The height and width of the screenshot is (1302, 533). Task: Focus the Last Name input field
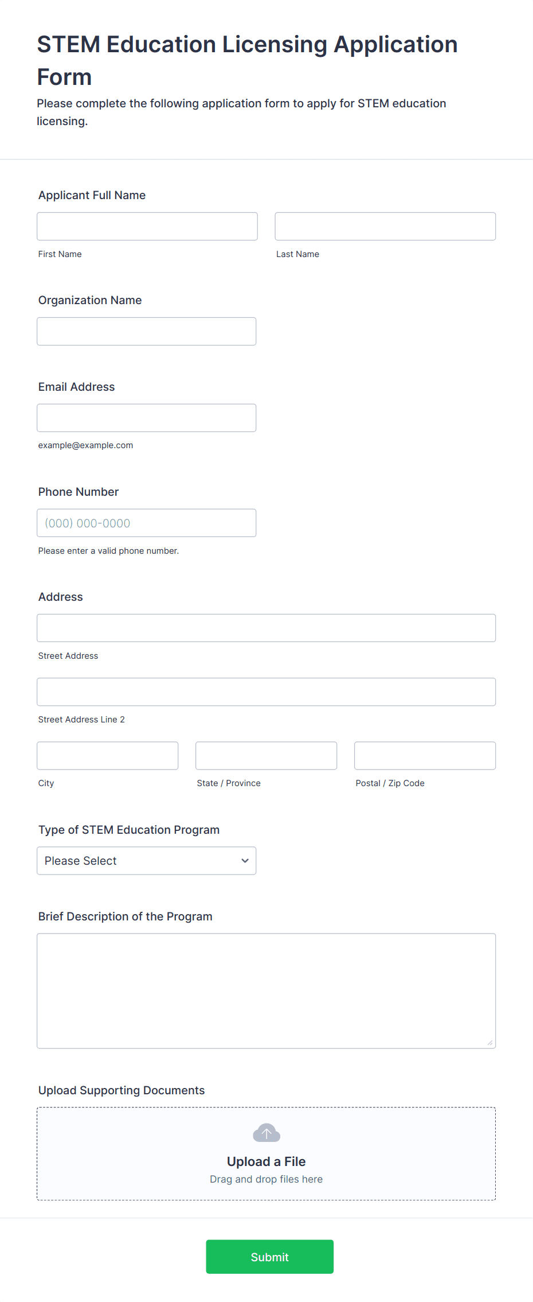pyautogui.click(x=385, y=226)
